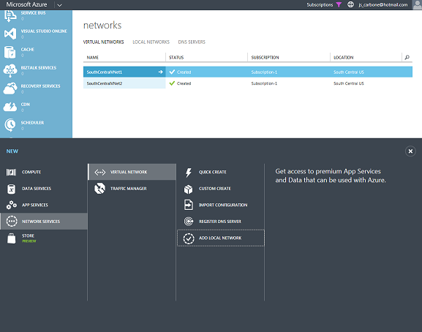Select the Data Services category icon
The height and width of the screenshot is (332, 422).
point(11,189)
